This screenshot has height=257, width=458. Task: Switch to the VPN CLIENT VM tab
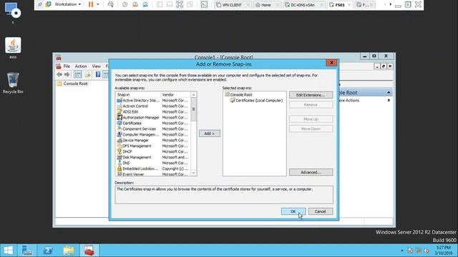click(x=232, y=5)
